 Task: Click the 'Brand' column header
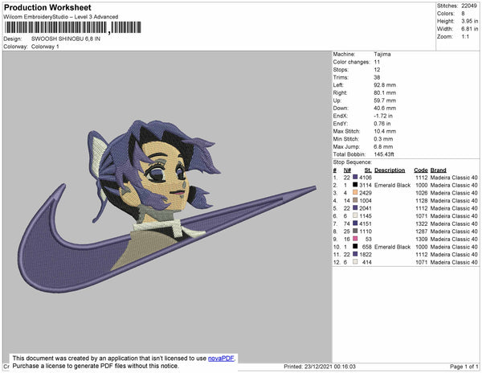[438, 170]
